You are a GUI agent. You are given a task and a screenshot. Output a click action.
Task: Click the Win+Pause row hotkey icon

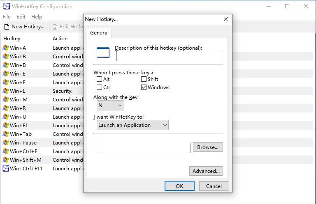pyautogui.click(x=6, y=143)
